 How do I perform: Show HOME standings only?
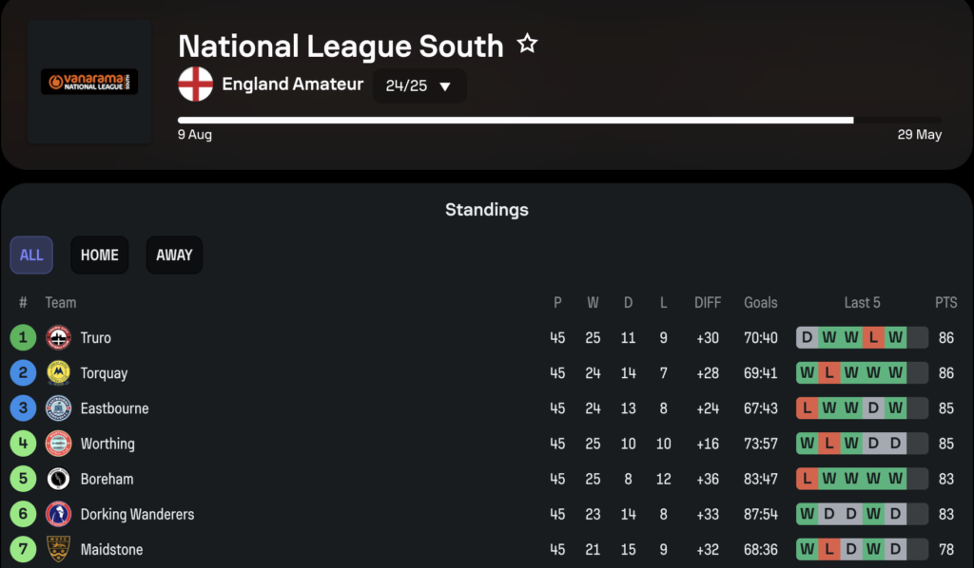[x=99, y=255]
